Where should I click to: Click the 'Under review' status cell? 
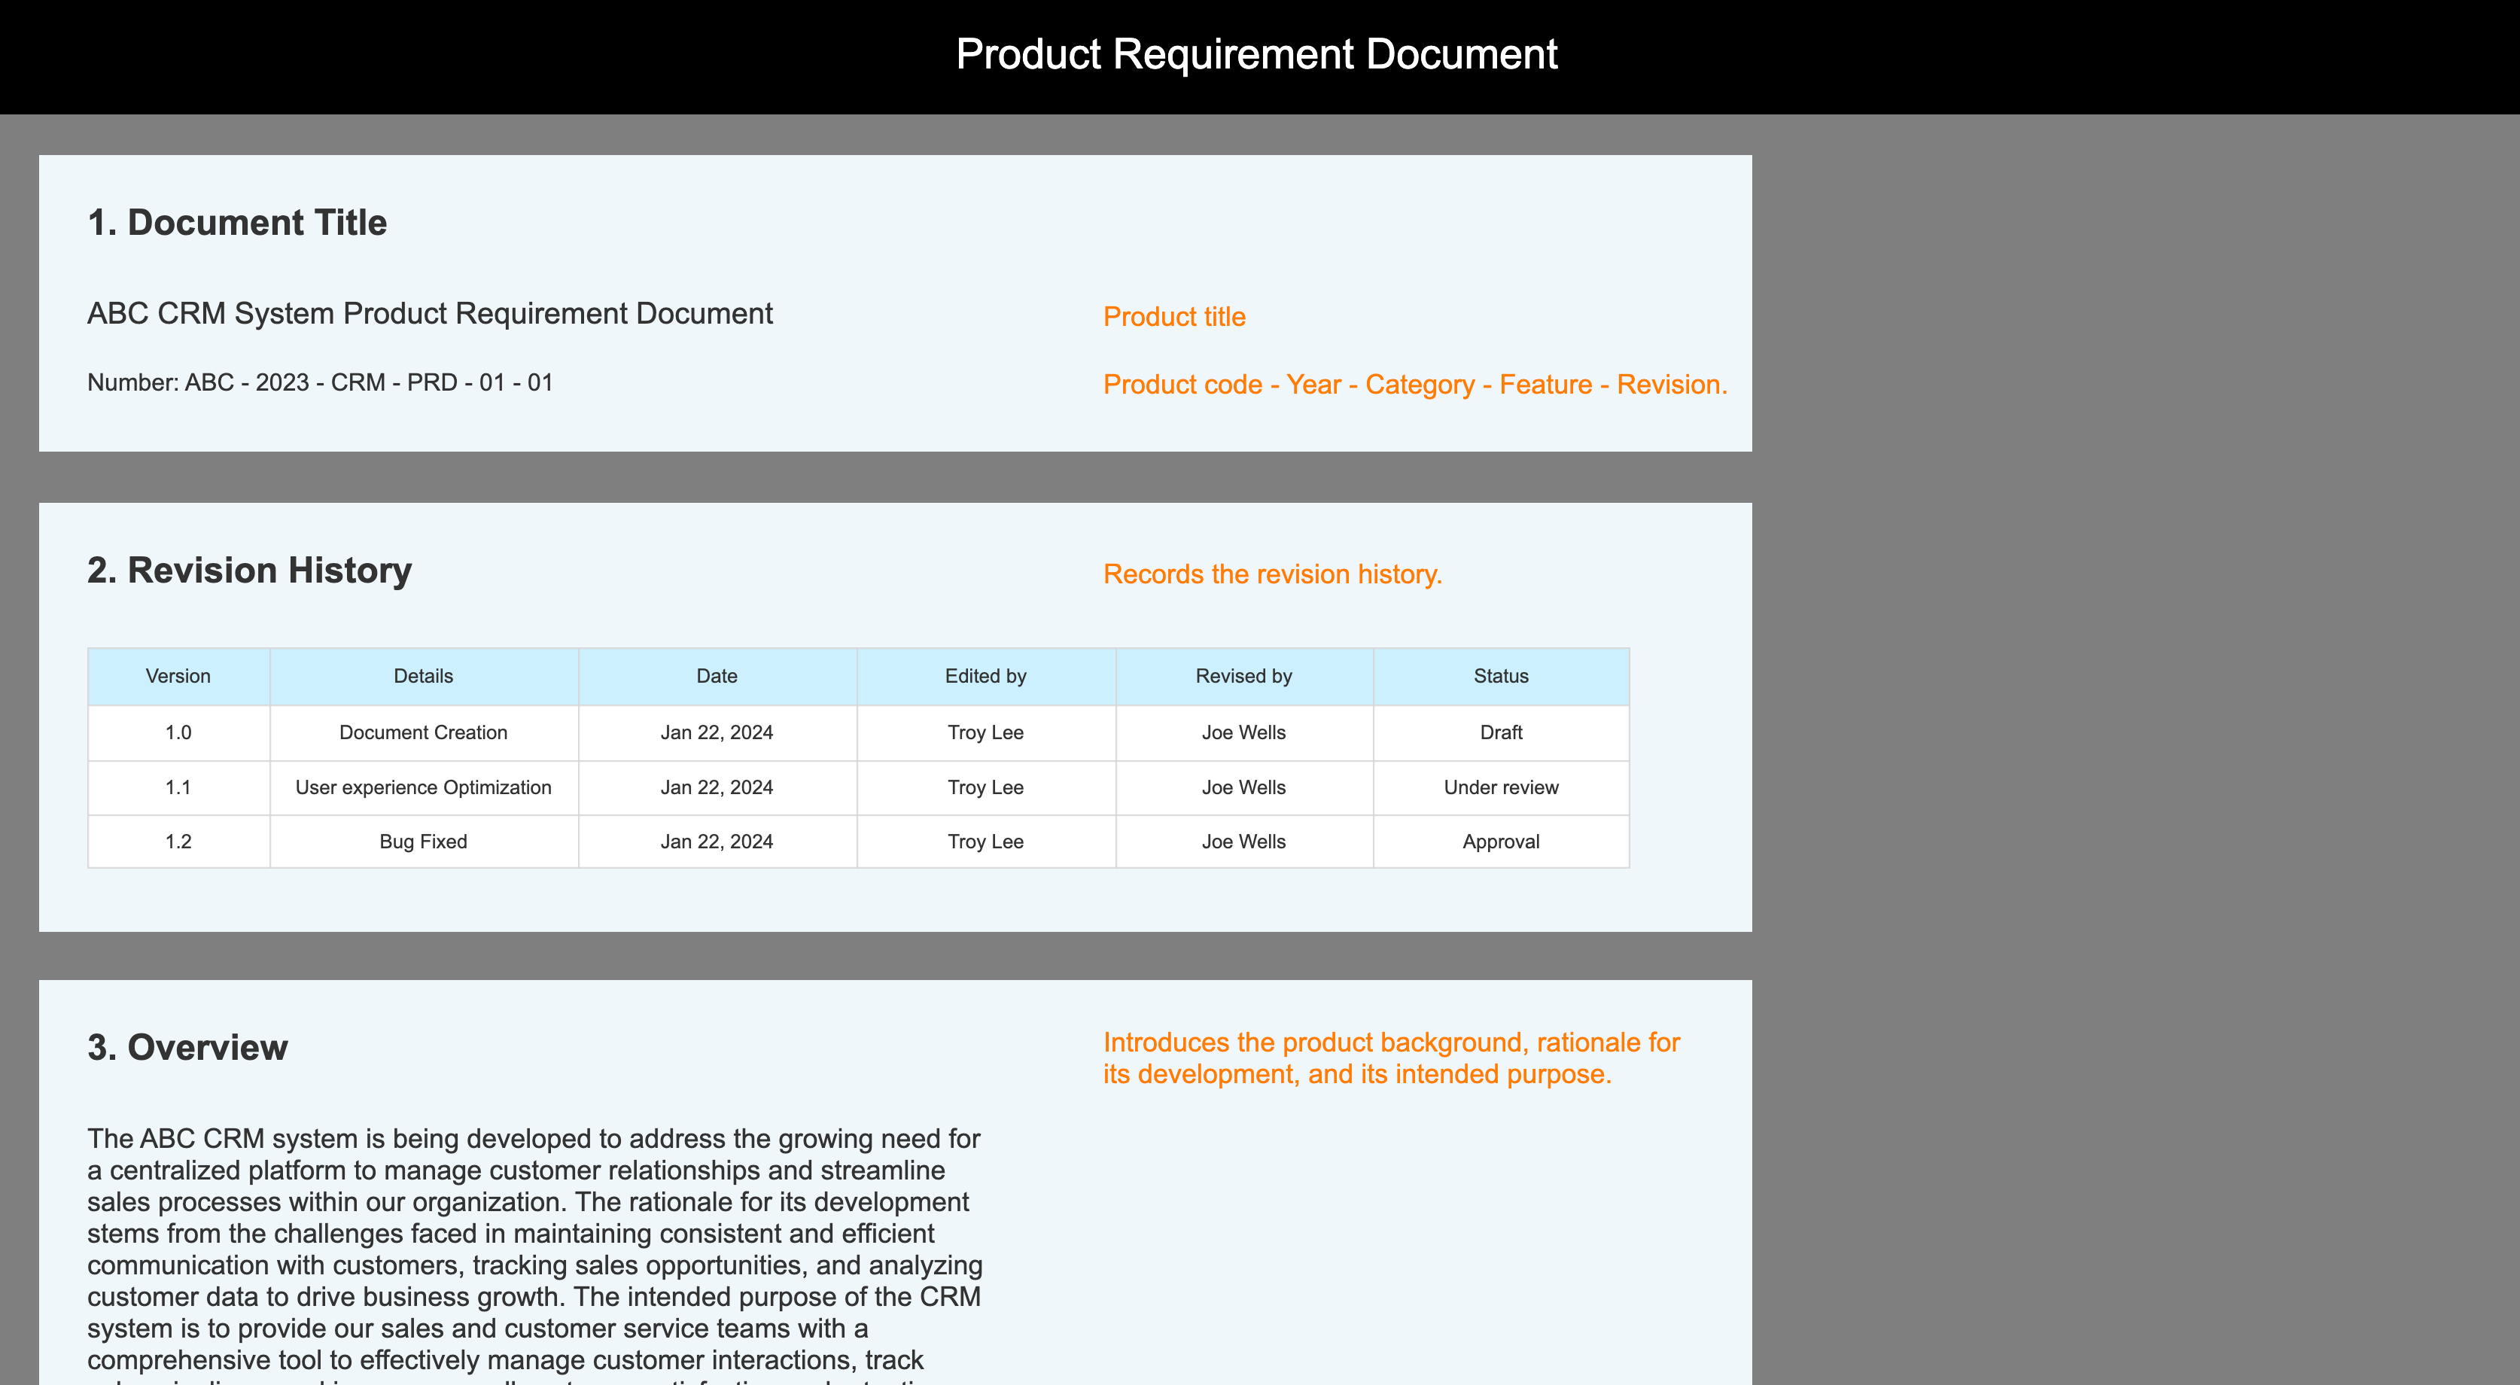(1501, 787)
